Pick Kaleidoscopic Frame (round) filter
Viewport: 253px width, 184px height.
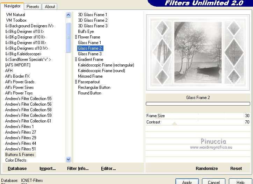(101, 71)
